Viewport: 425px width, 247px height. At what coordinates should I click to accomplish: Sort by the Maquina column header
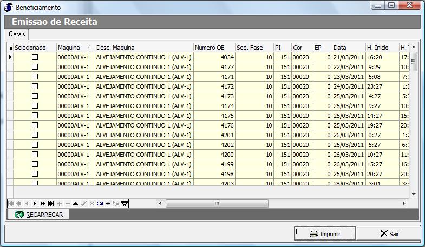(75, 48)
